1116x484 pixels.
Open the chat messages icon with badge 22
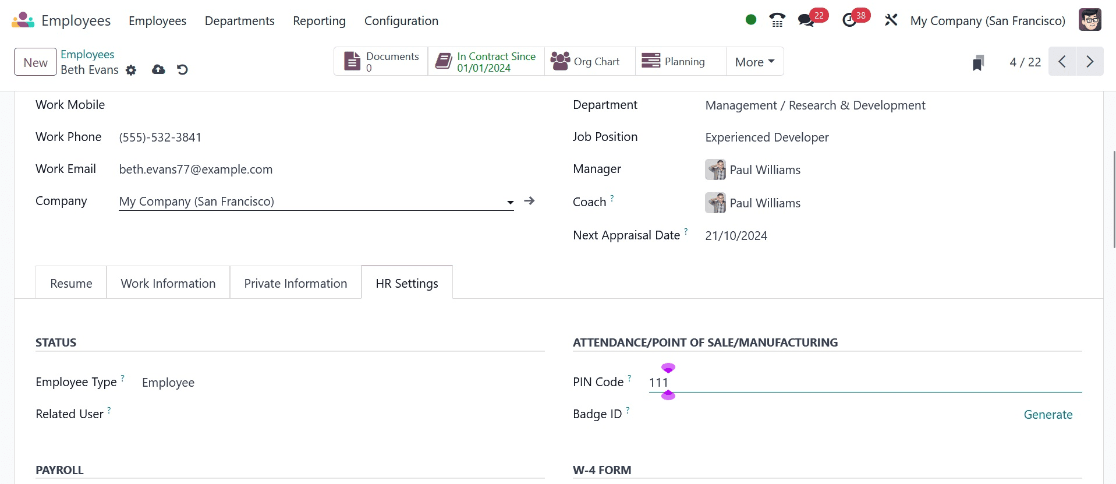point(806,20)
